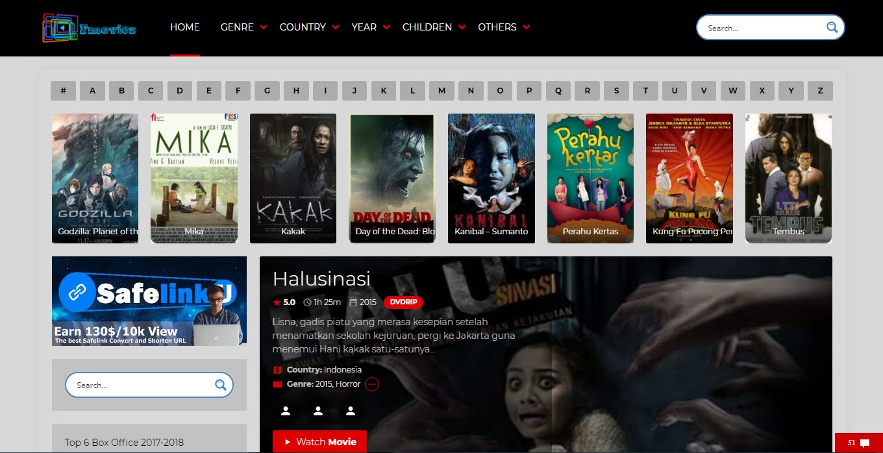Filter movies by letter H

pyautogui.click(x=296, y=91)
